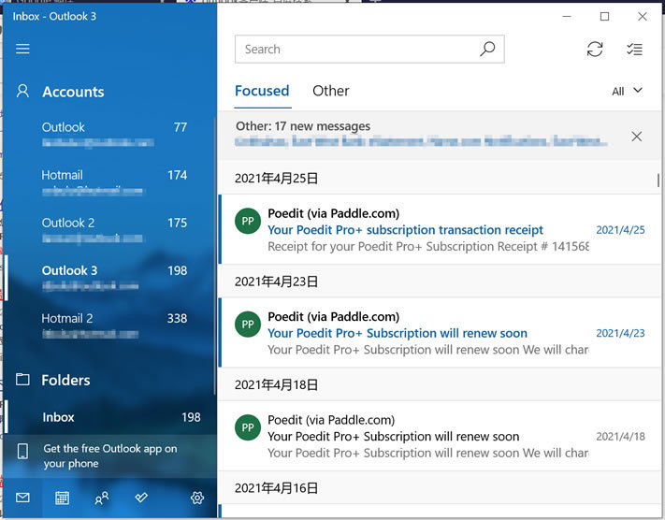
Task: Select the Outlook account with 77 unread
Action: point(109,135)
